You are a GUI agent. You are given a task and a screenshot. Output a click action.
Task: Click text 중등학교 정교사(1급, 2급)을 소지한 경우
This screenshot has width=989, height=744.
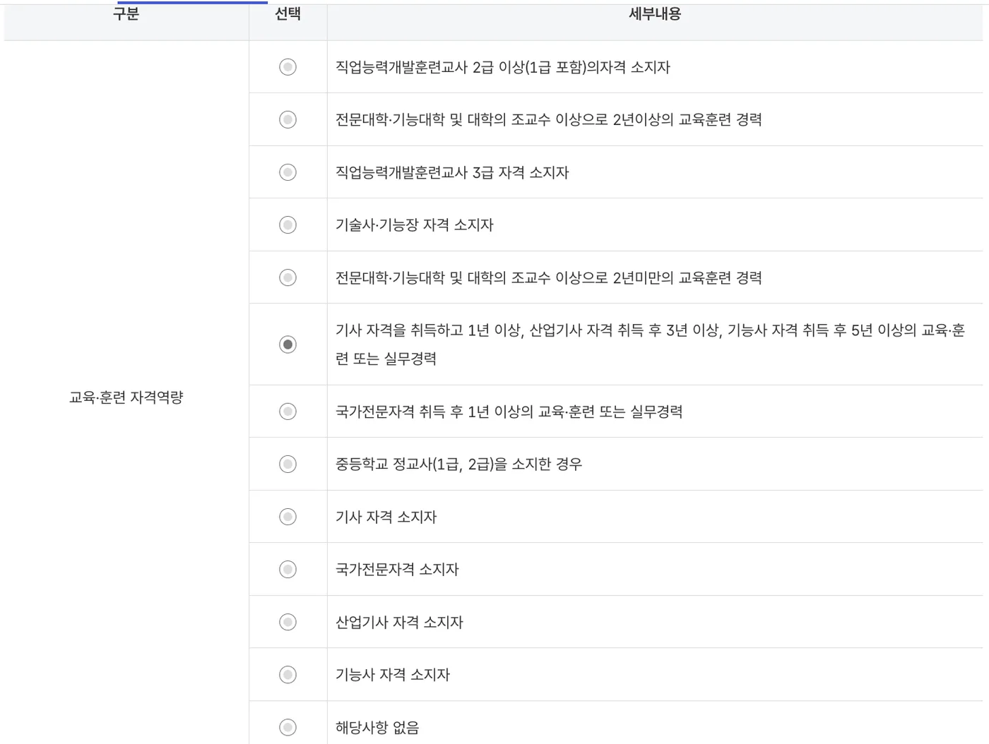coord(459,464)
